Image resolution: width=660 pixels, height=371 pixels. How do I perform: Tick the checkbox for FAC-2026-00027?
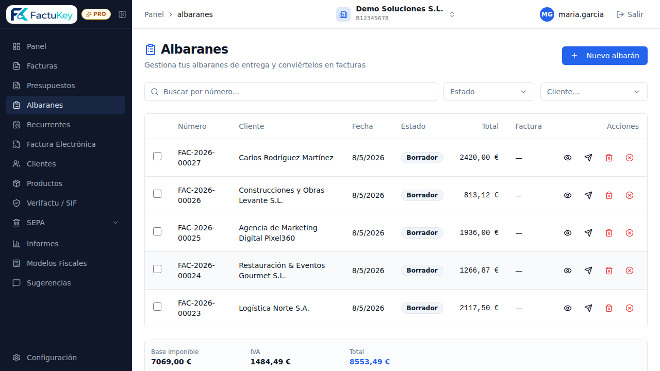(x=157, y=156)
